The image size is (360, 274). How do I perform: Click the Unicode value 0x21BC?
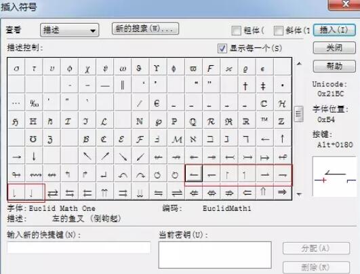pos(331,94)
